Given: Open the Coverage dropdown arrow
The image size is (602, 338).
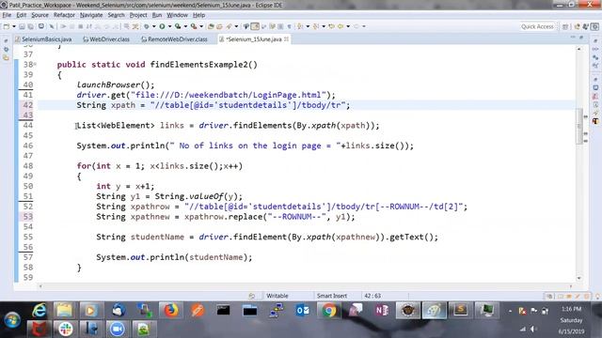Looking at the screenshot, I should (185, 26).
